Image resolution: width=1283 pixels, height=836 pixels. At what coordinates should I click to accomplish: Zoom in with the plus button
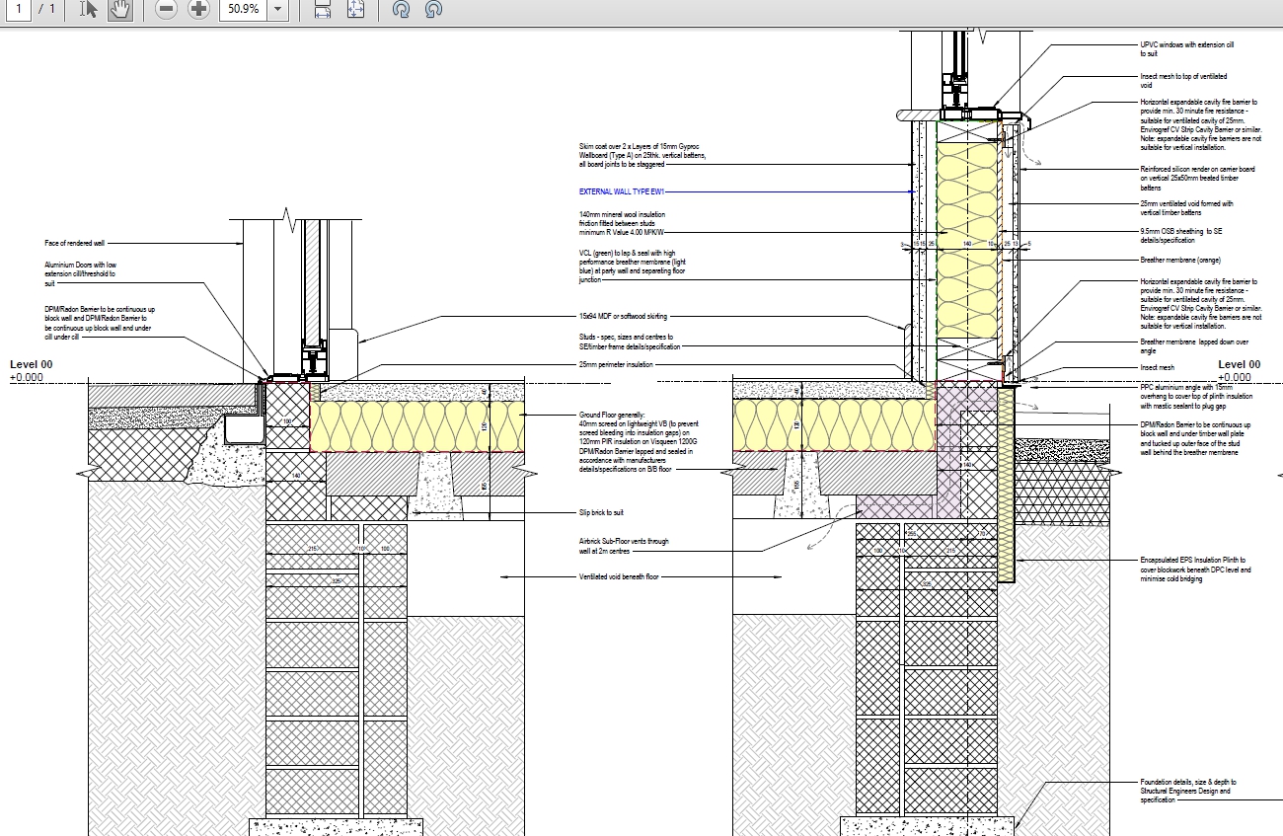[198, 10]
